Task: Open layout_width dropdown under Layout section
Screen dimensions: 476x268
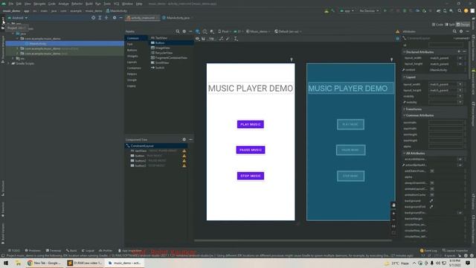Action: (460, 84)
